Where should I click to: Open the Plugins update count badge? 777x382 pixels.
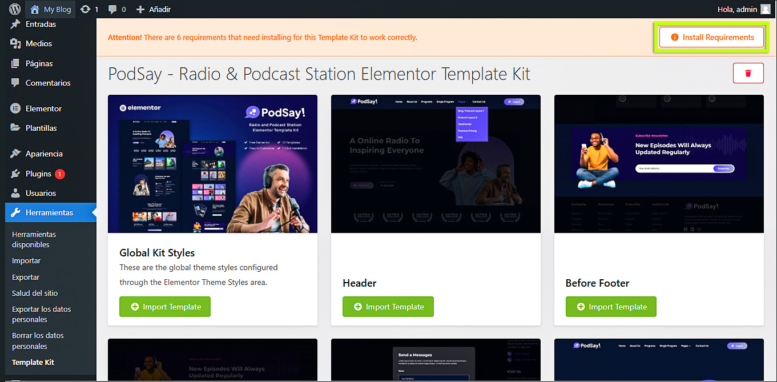tap(60, 174)
